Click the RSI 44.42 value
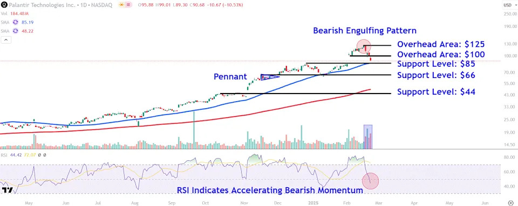The width and height of the screenshot is (518, 206). click(x=15, y=155)
